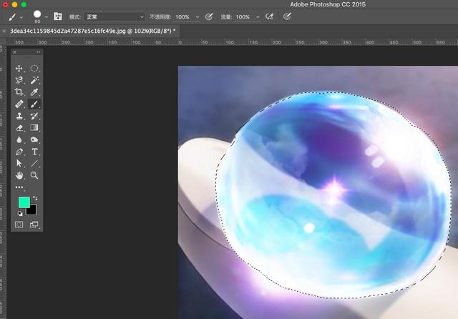Viewport: 458px width, 319px height.
Task: Expand the opacity 100% slider arrow
Action: pyautogui.click(x=198, y=17)
